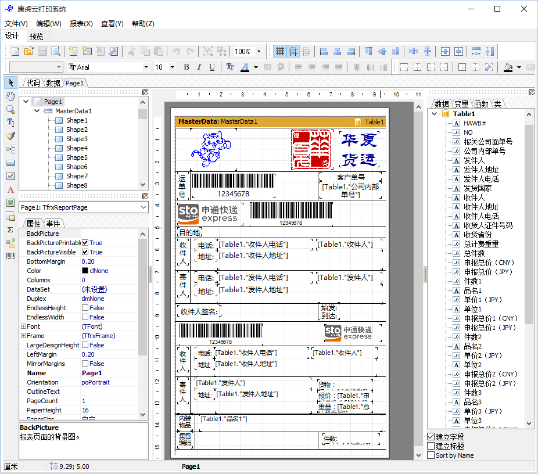Viewport: 538px width, 474px height.
Task: Toggle the 建立标题 checkbox
Action: click(x=431, y=446)
